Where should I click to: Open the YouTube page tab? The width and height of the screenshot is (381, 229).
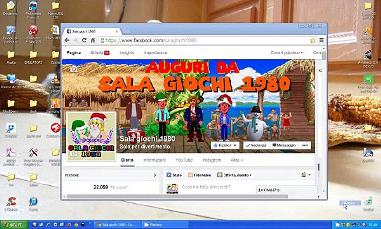click(x=184, y=160)
